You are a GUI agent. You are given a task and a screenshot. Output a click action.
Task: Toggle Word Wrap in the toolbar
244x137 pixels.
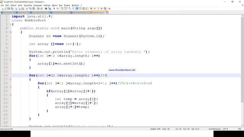coord(69,8)
